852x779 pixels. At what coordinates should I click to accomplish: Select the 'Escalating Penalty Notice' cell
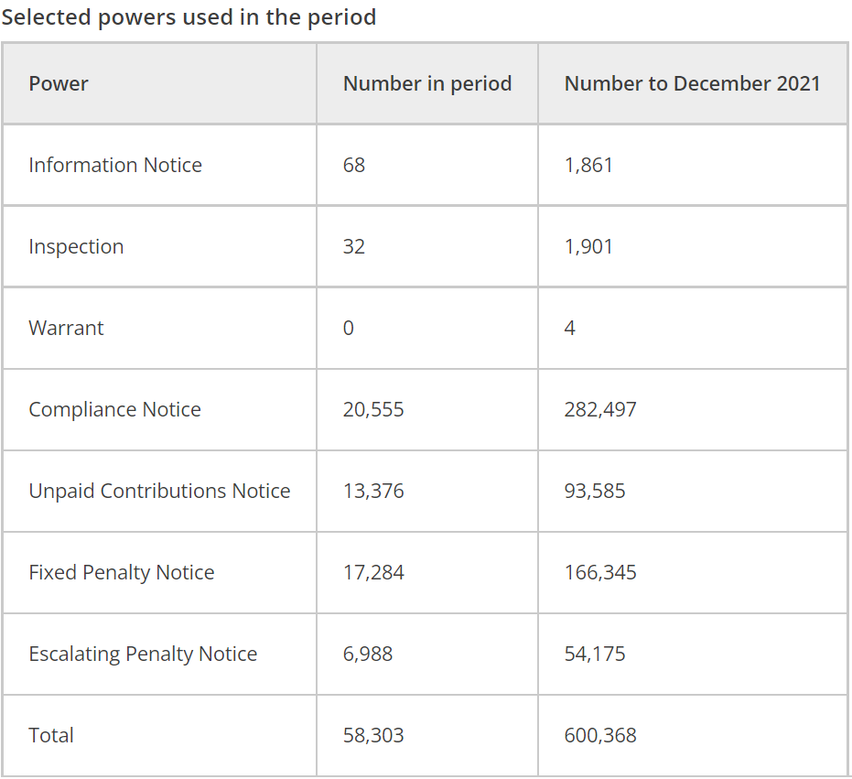click(x=143, y=654)
